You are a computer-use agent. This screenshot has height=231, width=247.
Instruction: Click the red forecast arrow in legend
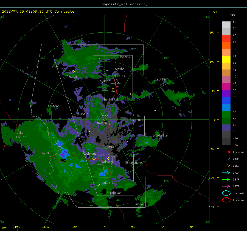pyautogui.click(x=226, y=152)
